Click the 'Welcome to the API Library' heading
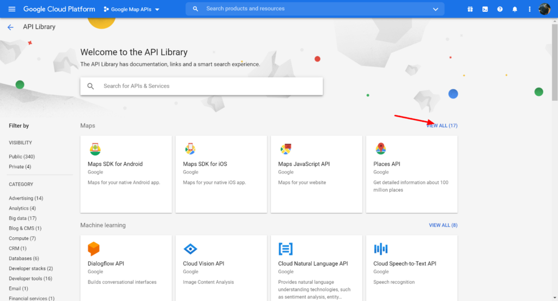 pyautogui.click(x=134, y=52)
